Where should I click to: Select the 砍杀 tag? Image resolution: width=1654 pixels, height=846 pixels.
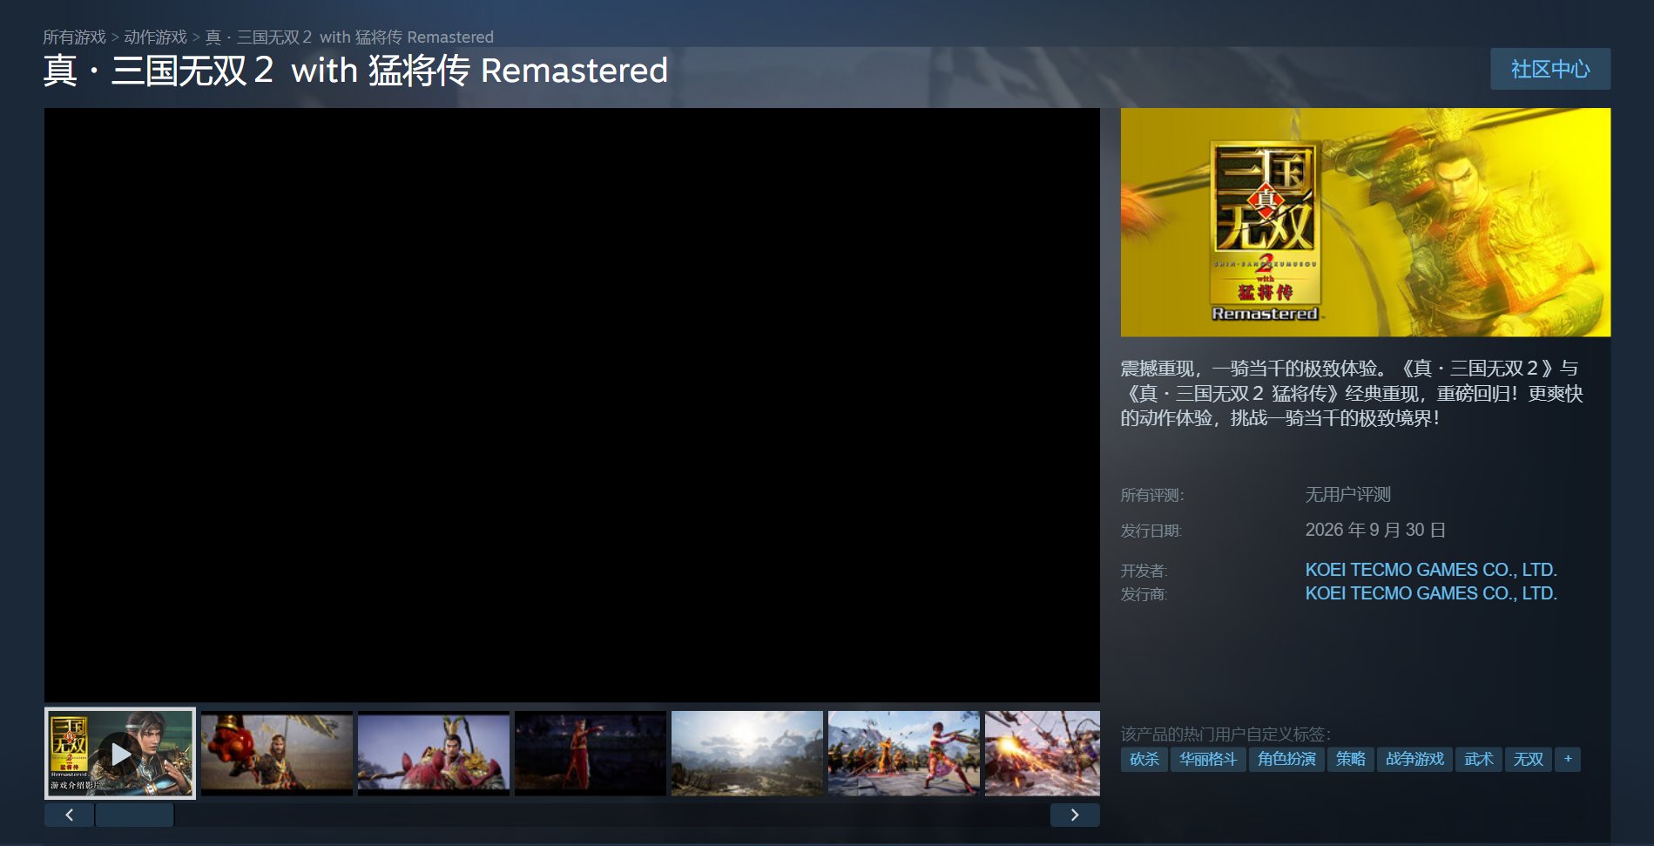[1144, 759]
